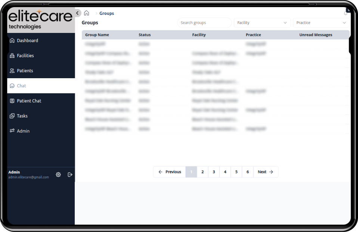The image size is (358, 232).
Task: Open settings with the gear icon
Action: 58,174
